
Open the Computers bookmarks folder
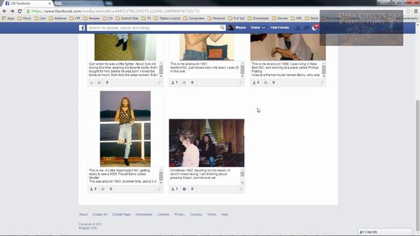tap(194, 18)
